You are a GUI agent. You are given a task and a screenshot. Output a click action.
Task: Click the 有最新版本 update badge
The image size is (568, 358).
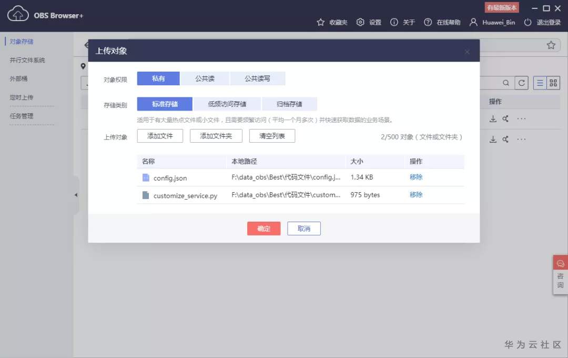502,7
